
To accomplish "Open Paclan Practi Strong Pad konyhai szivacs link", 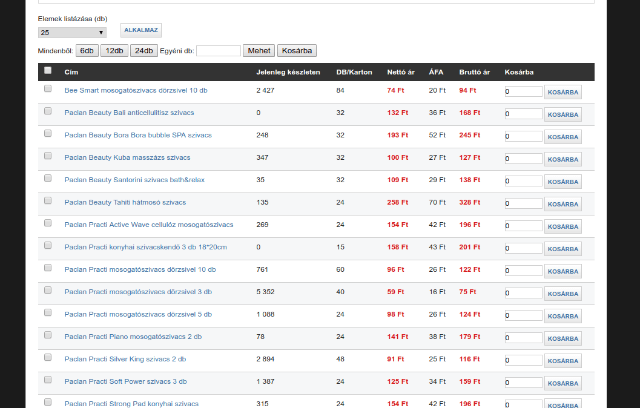I will coord(131,404).
